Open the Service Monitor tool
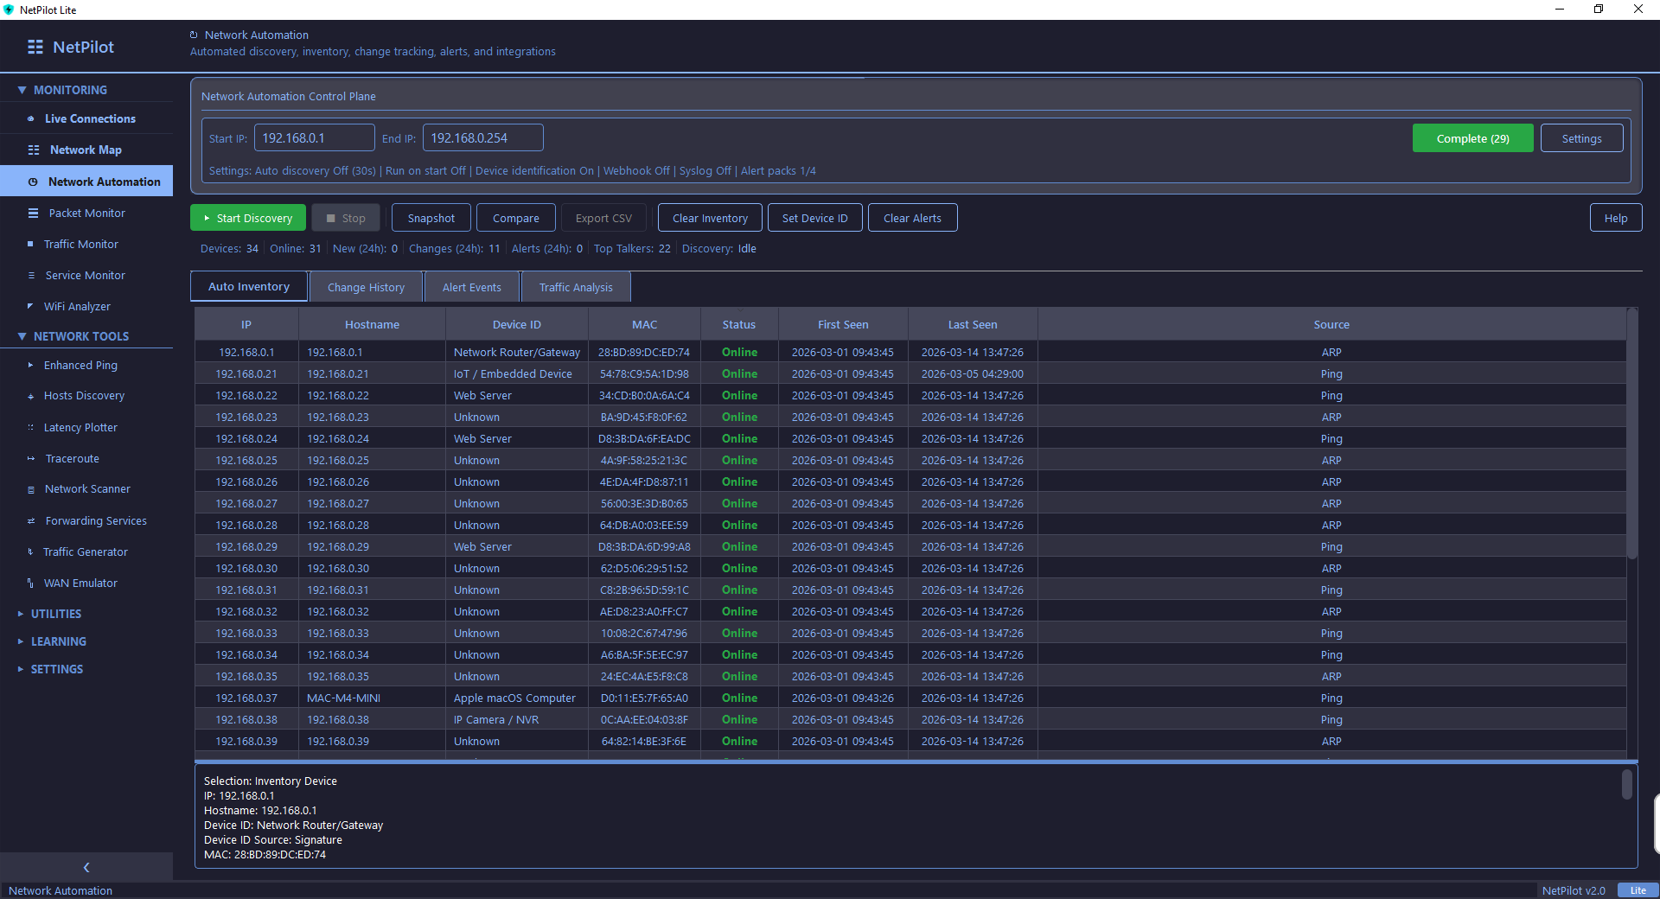 click(x=83, y=275)
